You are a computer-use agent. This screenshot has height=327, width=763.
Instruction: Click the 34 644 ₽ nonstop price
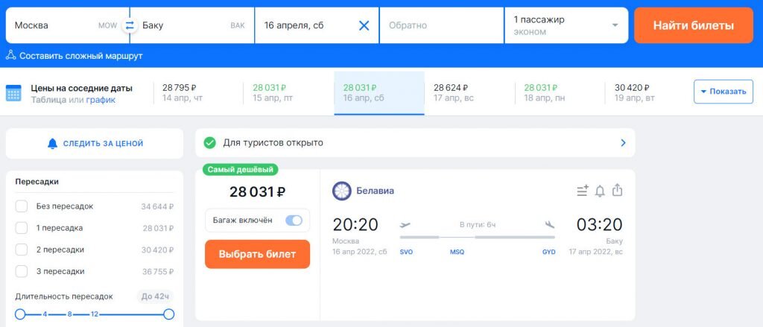tap(157, 206)
